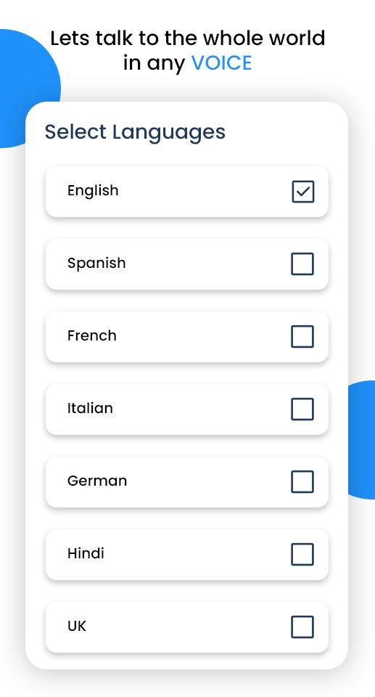Tick the German checkbox
The height and width of the screenshot is (697, 375).
302,482
